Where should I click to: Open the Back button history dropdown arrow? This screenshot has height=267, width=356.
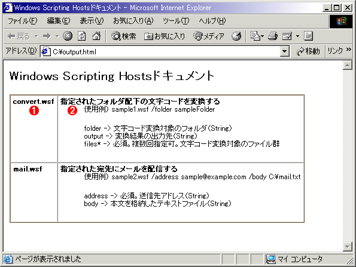coord(36,36)
